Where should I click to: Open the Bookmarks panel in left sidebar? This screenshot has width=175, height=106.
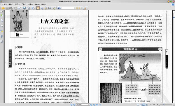(2, 15)
